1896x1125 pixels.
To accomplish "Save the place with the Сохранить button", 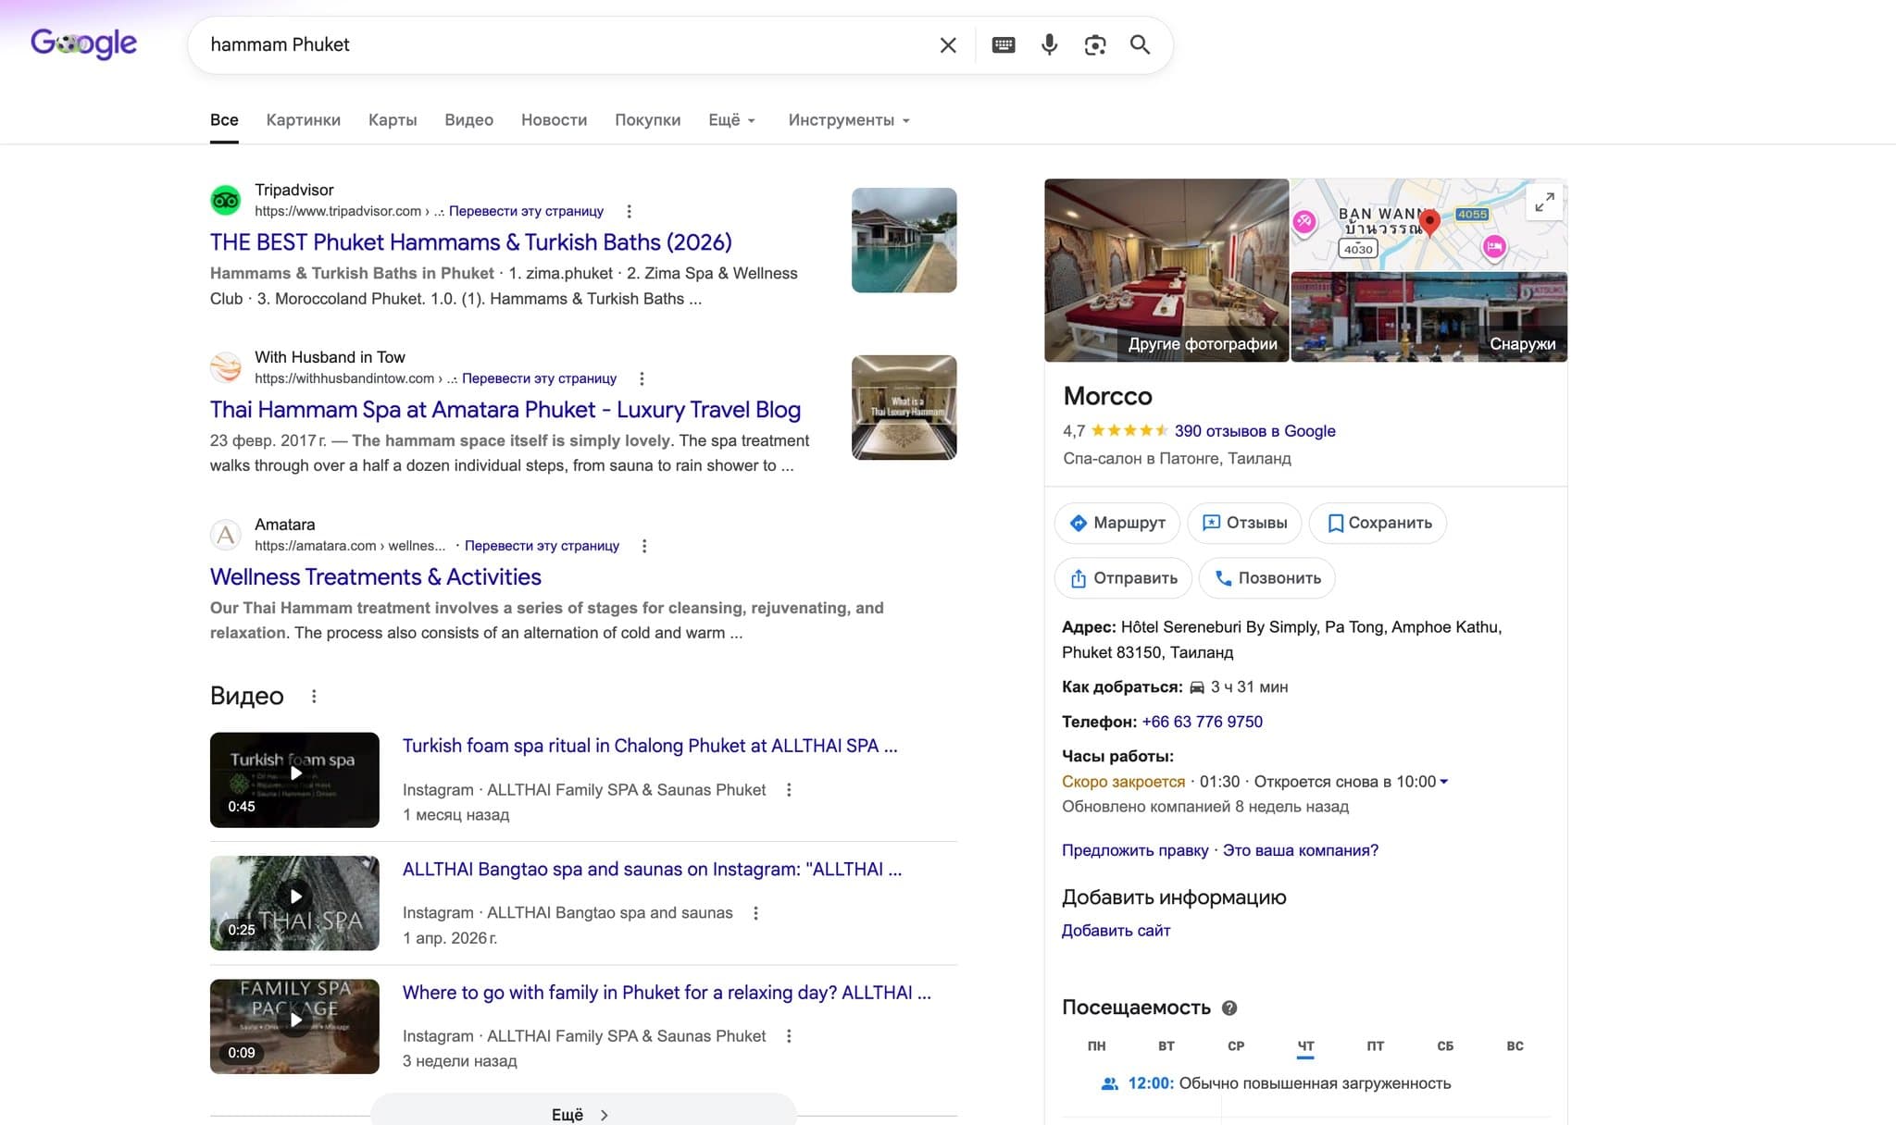I will (x=1378, y=524).
